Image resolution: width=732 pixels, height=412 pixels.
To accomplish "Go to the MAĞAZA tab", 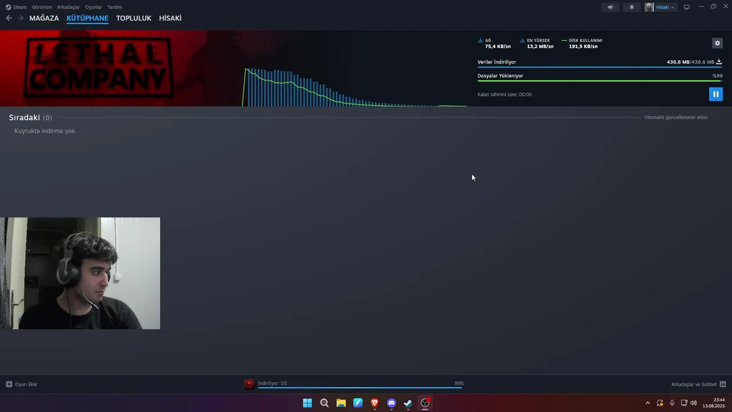I will coord(44,18).
